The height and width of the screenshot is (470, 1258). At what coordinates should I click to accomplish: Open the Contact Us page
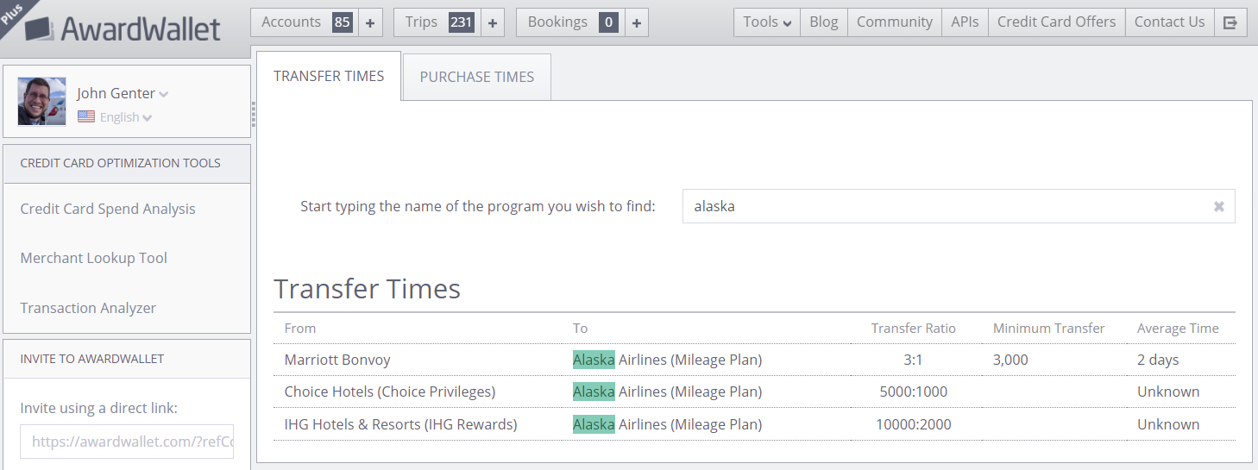[1169, 22]
